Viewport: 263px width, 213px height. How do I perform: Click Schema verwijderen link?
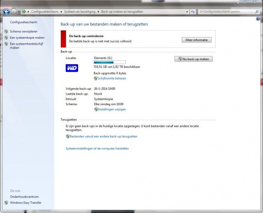pos(24,31)
